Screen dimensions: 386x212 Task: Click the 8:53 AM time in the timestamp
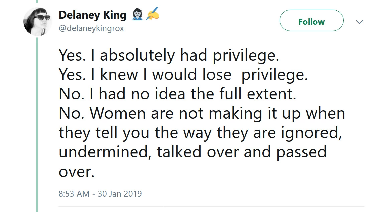pos(74,194)
